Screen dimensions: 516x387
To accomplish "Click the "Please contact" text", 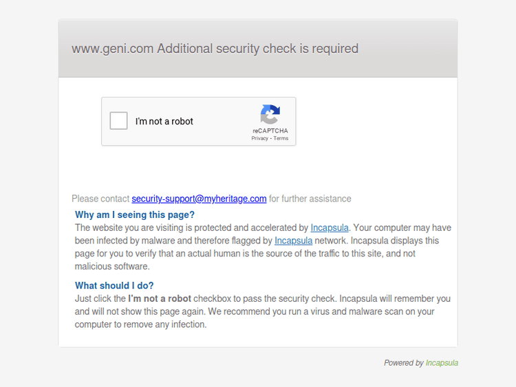I will [x=100, y=199].
